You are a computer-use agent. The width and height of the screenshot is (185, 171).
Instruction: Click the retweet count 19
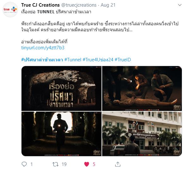[x=64, y=164]
